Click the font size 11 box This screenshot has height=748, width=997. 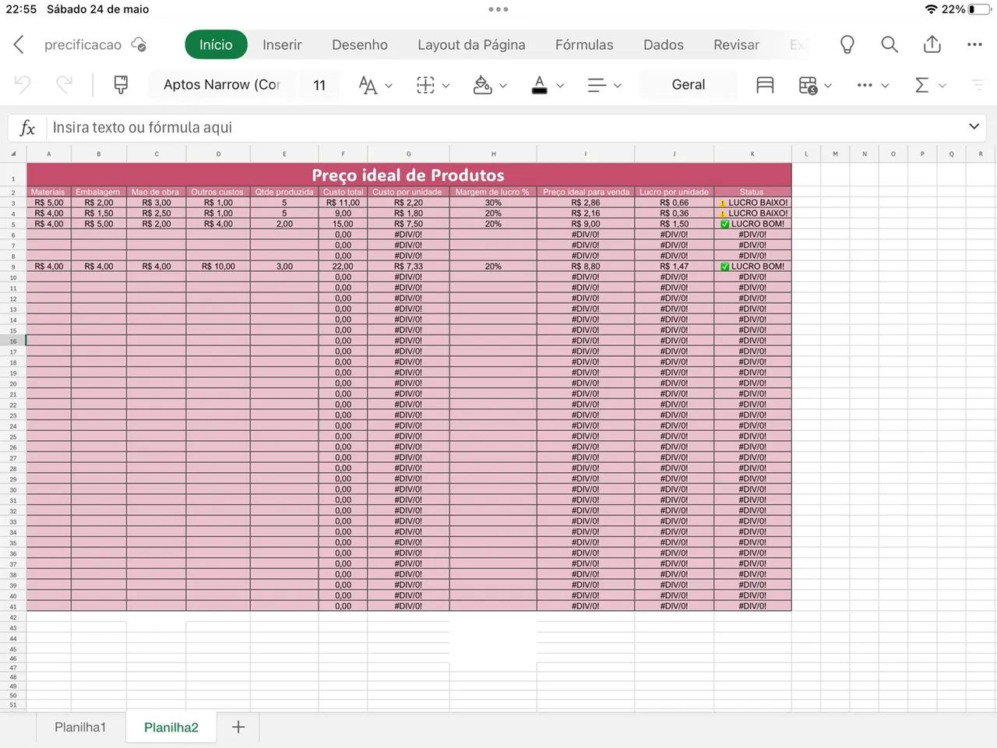(319, 85)
